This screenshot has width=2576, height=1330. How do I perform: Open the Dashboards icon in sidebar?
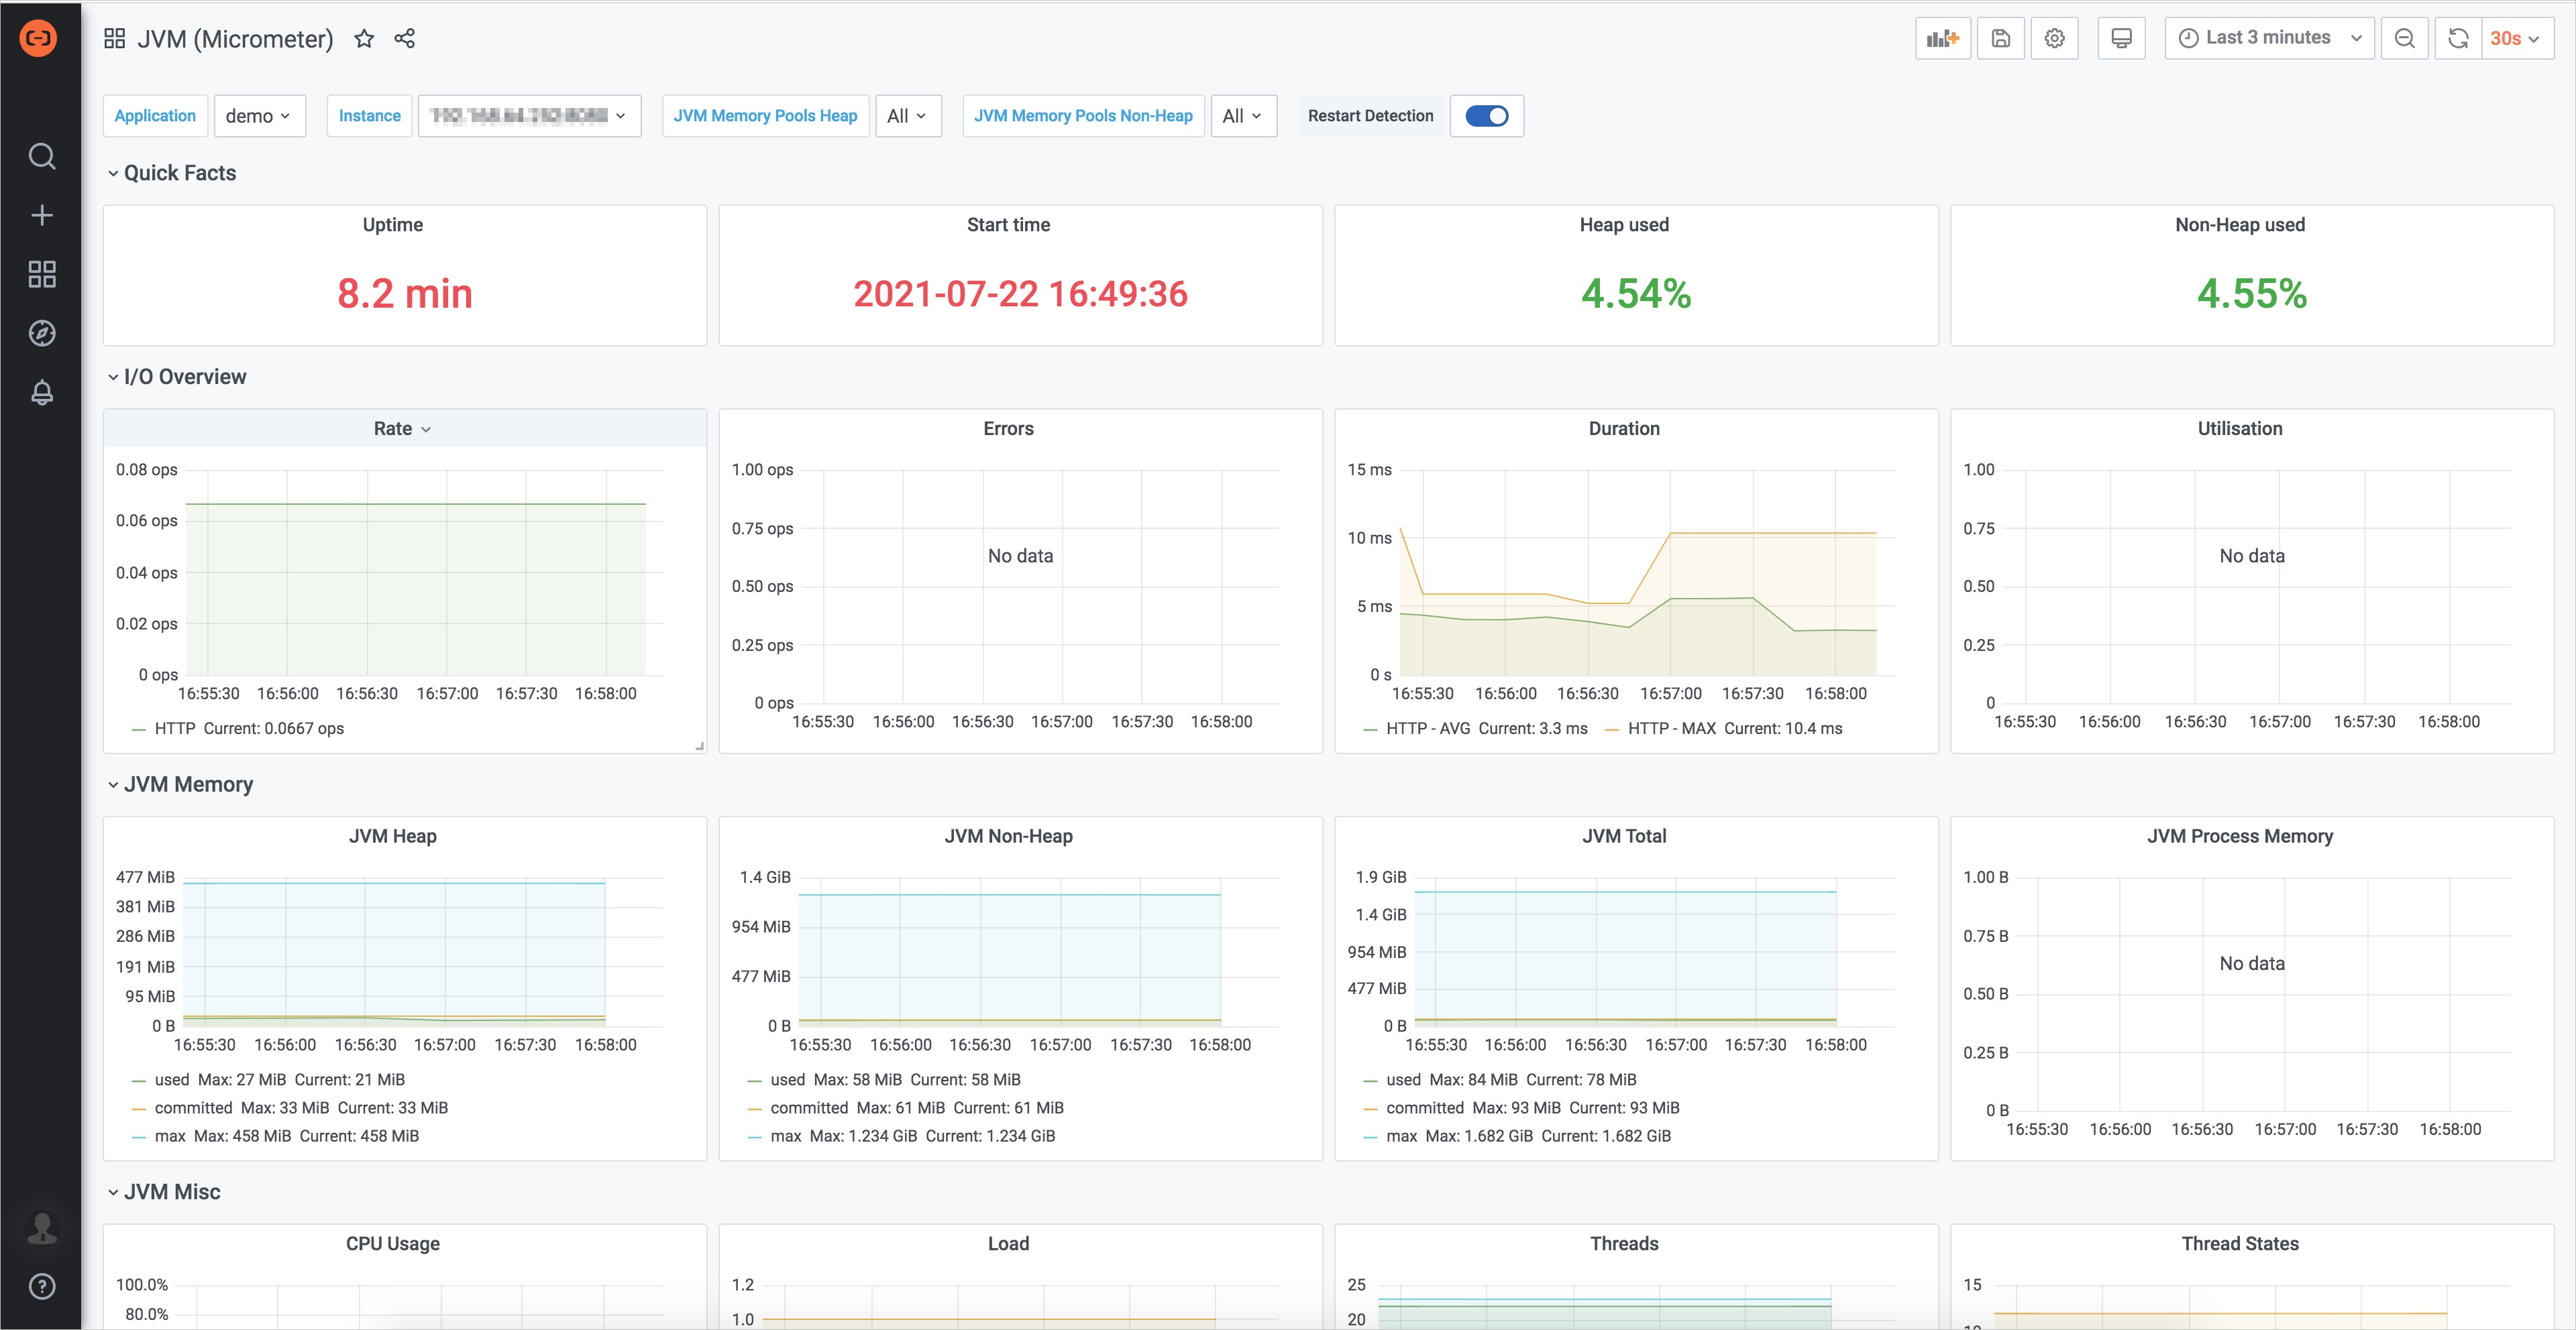(x=42, y=274)
